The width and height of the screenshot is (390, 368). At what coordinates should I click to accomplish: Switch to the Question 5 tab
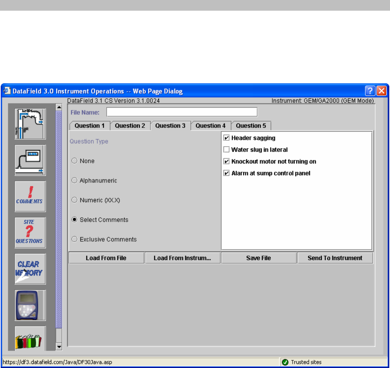[251, 126]
